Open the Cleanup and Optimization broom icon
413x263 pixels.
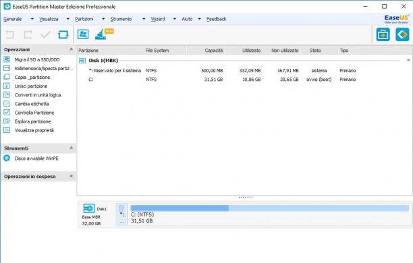point(101,34)
